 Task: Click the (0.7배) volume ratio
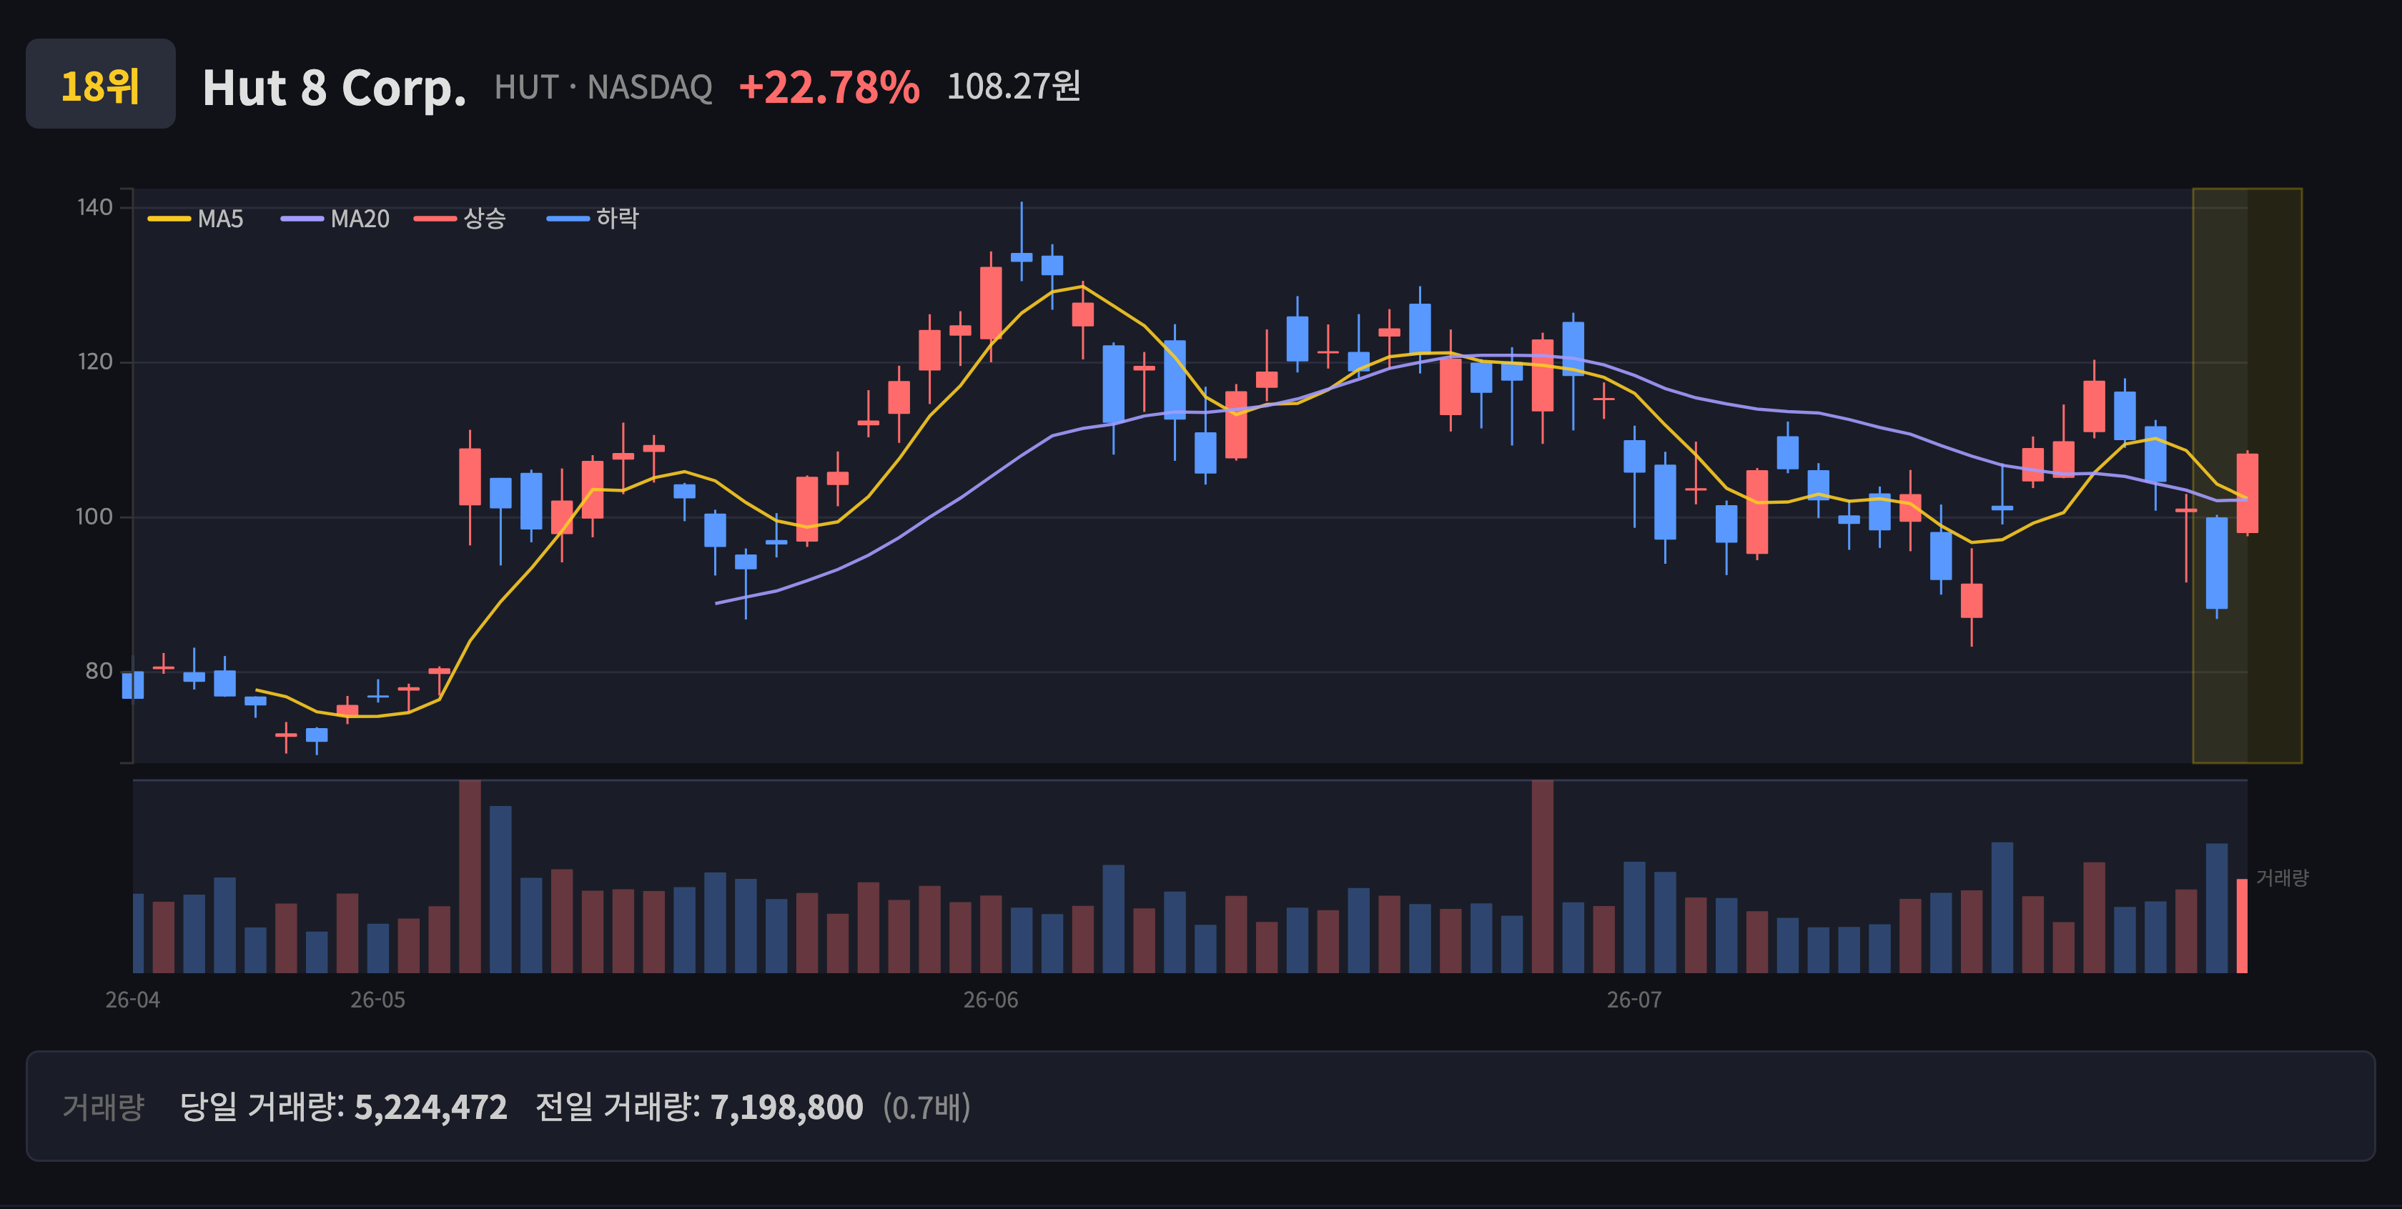click(927, 1108)
